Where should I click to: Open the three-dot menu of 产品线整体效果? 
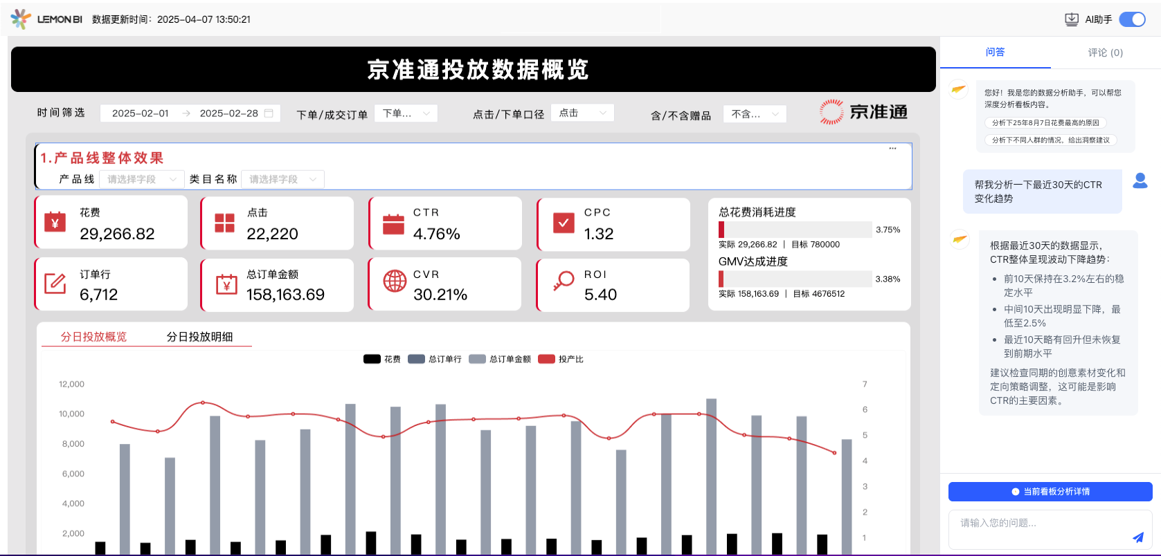(x=892, y=148)
